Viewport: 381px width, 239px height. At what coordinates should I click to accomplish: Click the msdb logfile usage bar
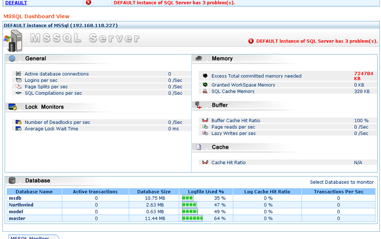point(188,198)
